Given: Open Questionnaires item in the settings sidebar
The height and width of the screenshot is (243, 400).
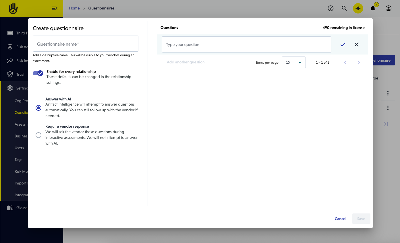Looking at the screenshot, I should coord(21,112).
